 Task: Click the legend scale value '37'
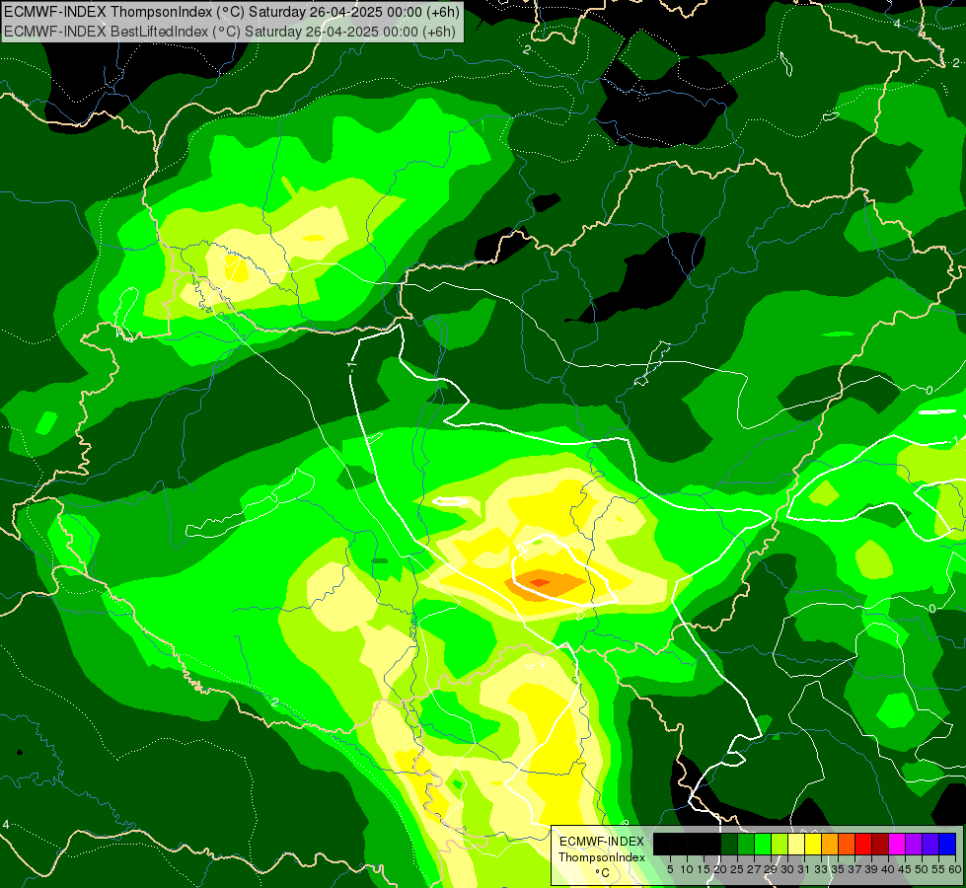coord(855,869)
